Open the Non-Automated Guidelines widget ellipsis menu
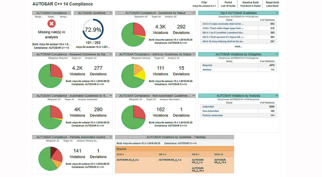 click(193, 96)
